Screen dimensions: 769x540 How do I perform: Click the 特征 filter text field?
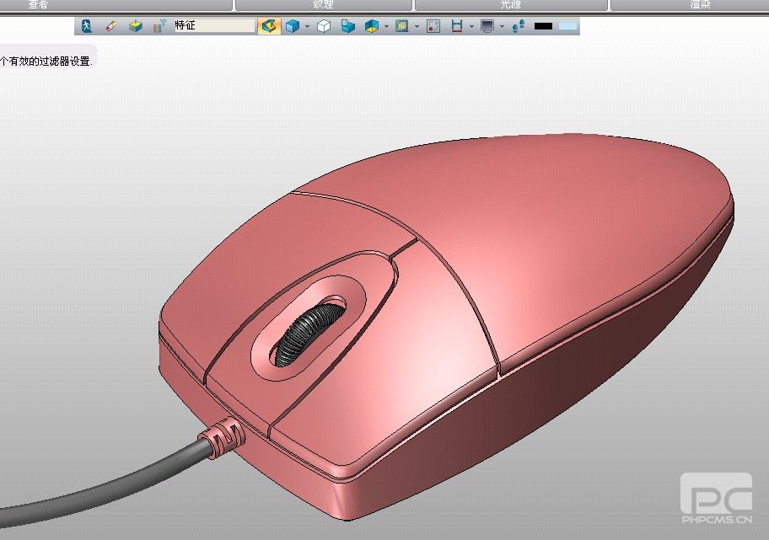coord(213,26)
